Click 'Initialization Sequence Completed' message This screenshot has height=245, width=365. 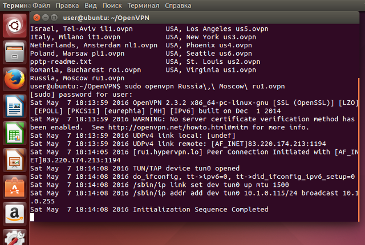(201, 210)
